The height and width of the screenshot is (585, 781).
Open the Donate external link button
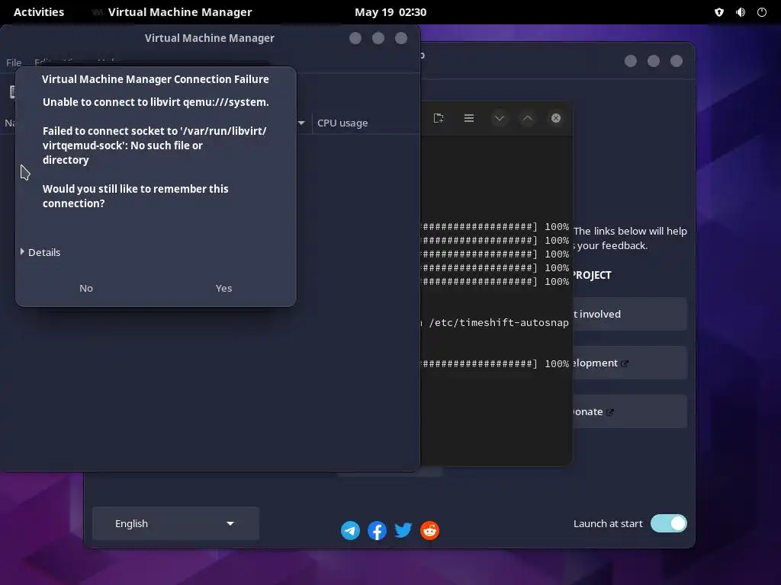click(629, 411)
